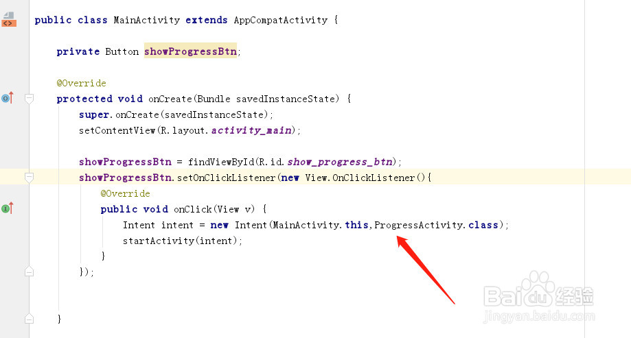This screenshot has height=338, width=631.
Task: Collapse the onCreate method fold marker
Action: pyautogui.click(x=29, y=99)
